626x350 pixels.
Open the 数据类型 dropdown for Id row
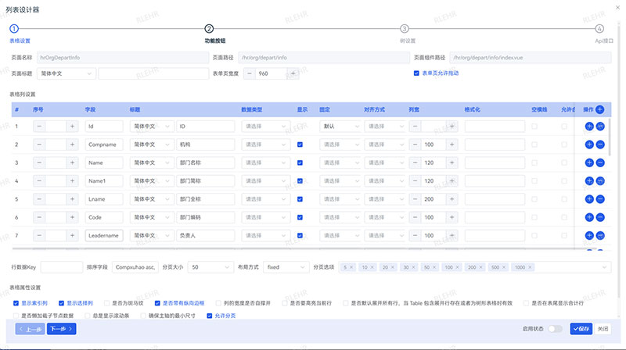click(265, 127)
